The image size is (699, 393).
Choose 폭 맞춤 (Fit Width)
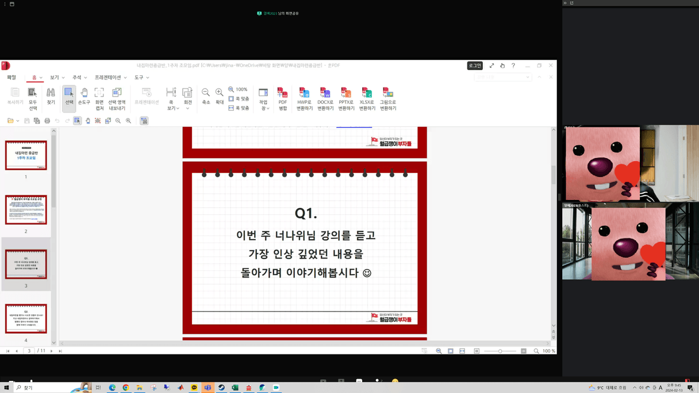point(239,108)
